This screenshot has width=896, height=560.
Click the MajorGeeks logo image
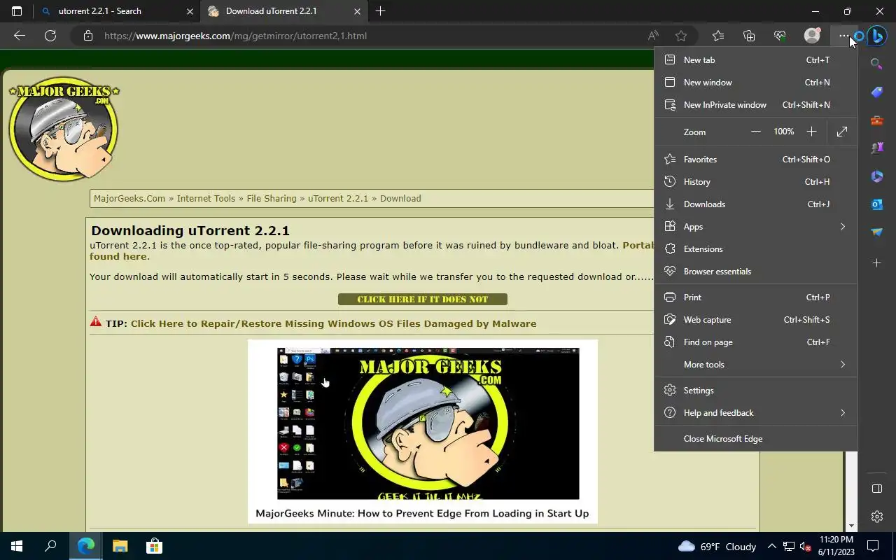click(64, 129)
